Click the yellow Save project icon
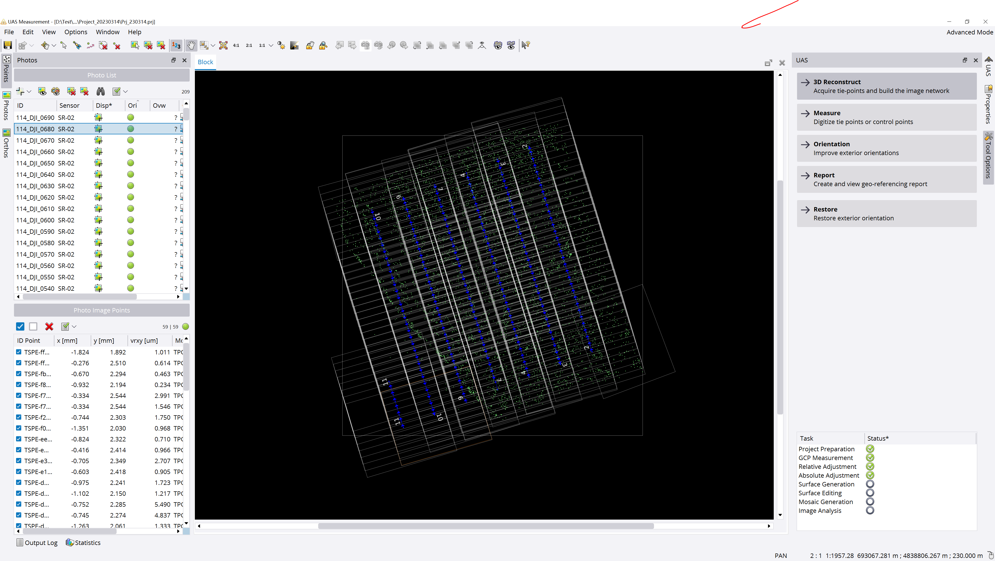Viewport: 995px width, 561px height. tap(8, 45)
